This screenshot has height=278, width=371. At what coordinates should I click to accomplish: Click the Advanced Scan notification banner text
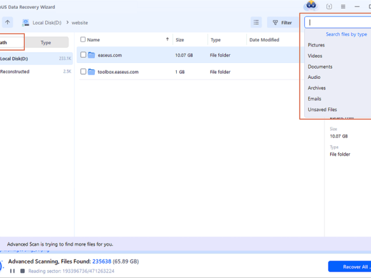(x=60, y=244)
